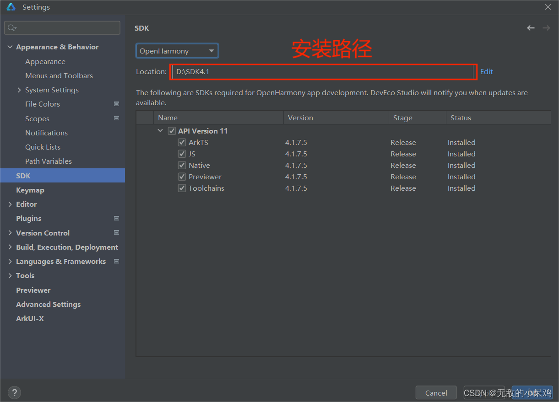Uncheck the JS component checkbox

[182, 154]
